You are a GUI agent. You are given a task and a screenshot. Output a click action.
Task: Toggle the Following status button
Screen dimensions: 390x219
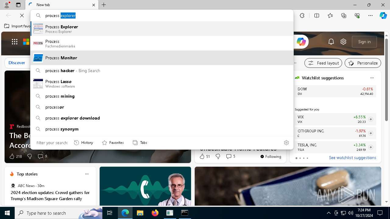coord(271,157)
